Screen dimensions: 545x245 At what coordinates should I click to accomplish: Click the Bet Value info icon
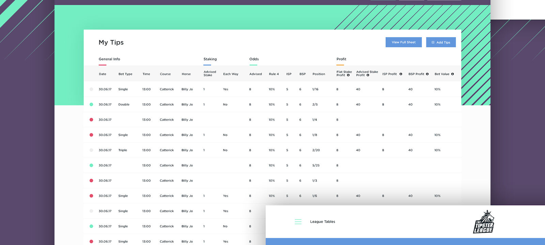tap(452, 74)
